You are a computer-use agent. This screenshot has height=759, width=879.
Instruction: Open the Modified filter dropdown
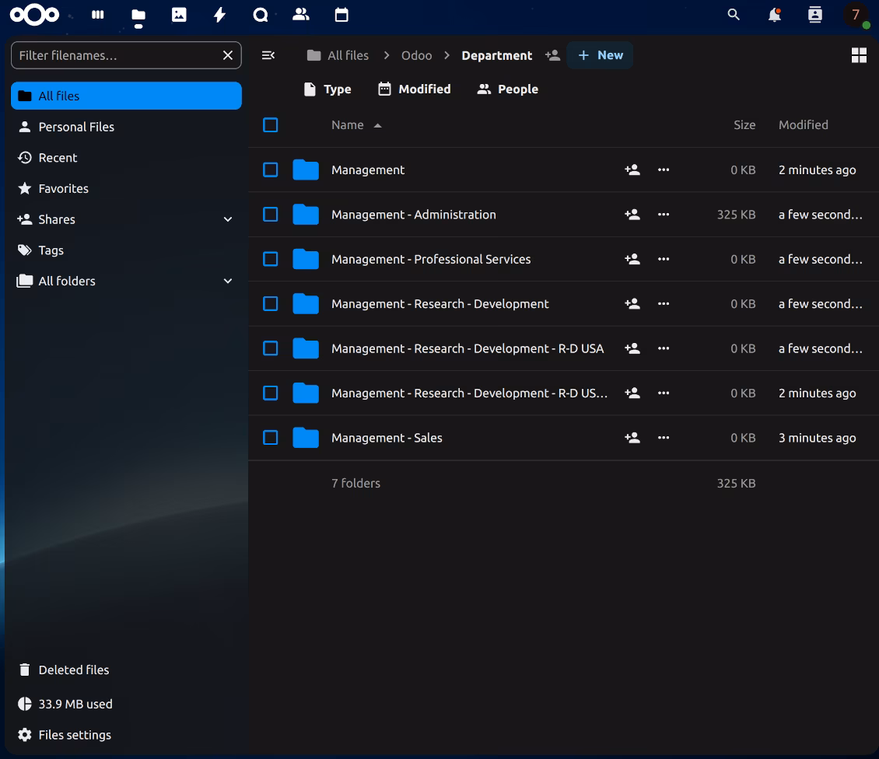coord(415,89)
